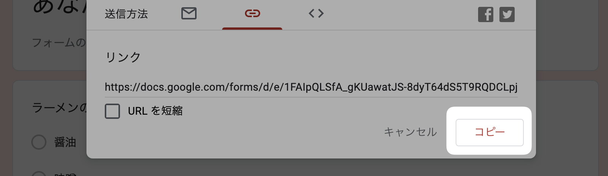Select the 醤油 radio option

39,142
